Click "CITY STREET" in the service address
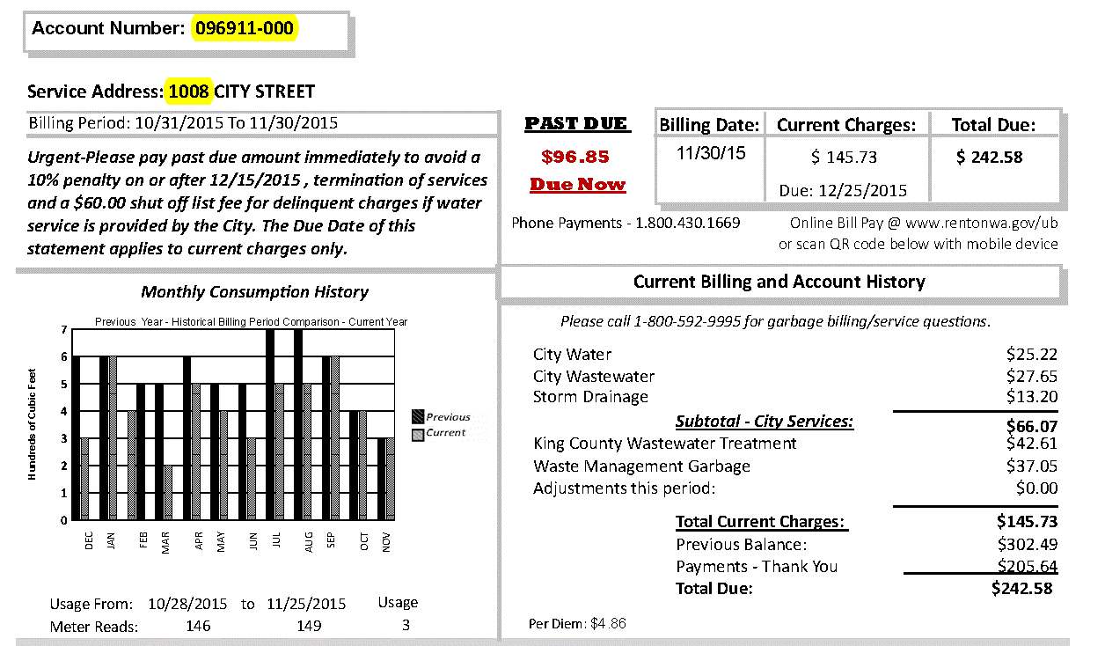1105x646 pixels. coord(265,92)
